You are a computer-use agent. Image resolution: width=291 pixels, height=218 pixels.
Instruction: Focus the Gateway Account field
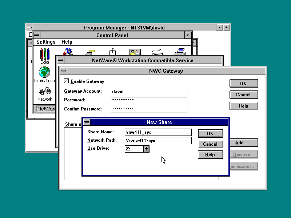149,92
